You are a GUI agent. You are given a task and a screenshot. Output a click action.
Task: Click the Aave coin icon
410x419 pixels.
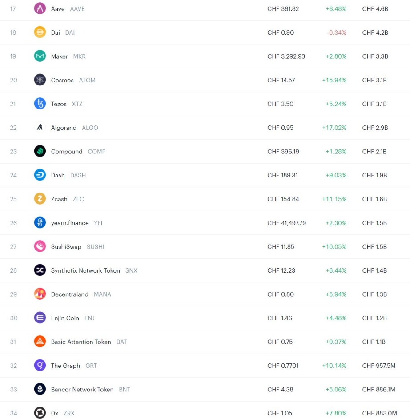pos(40,8)
